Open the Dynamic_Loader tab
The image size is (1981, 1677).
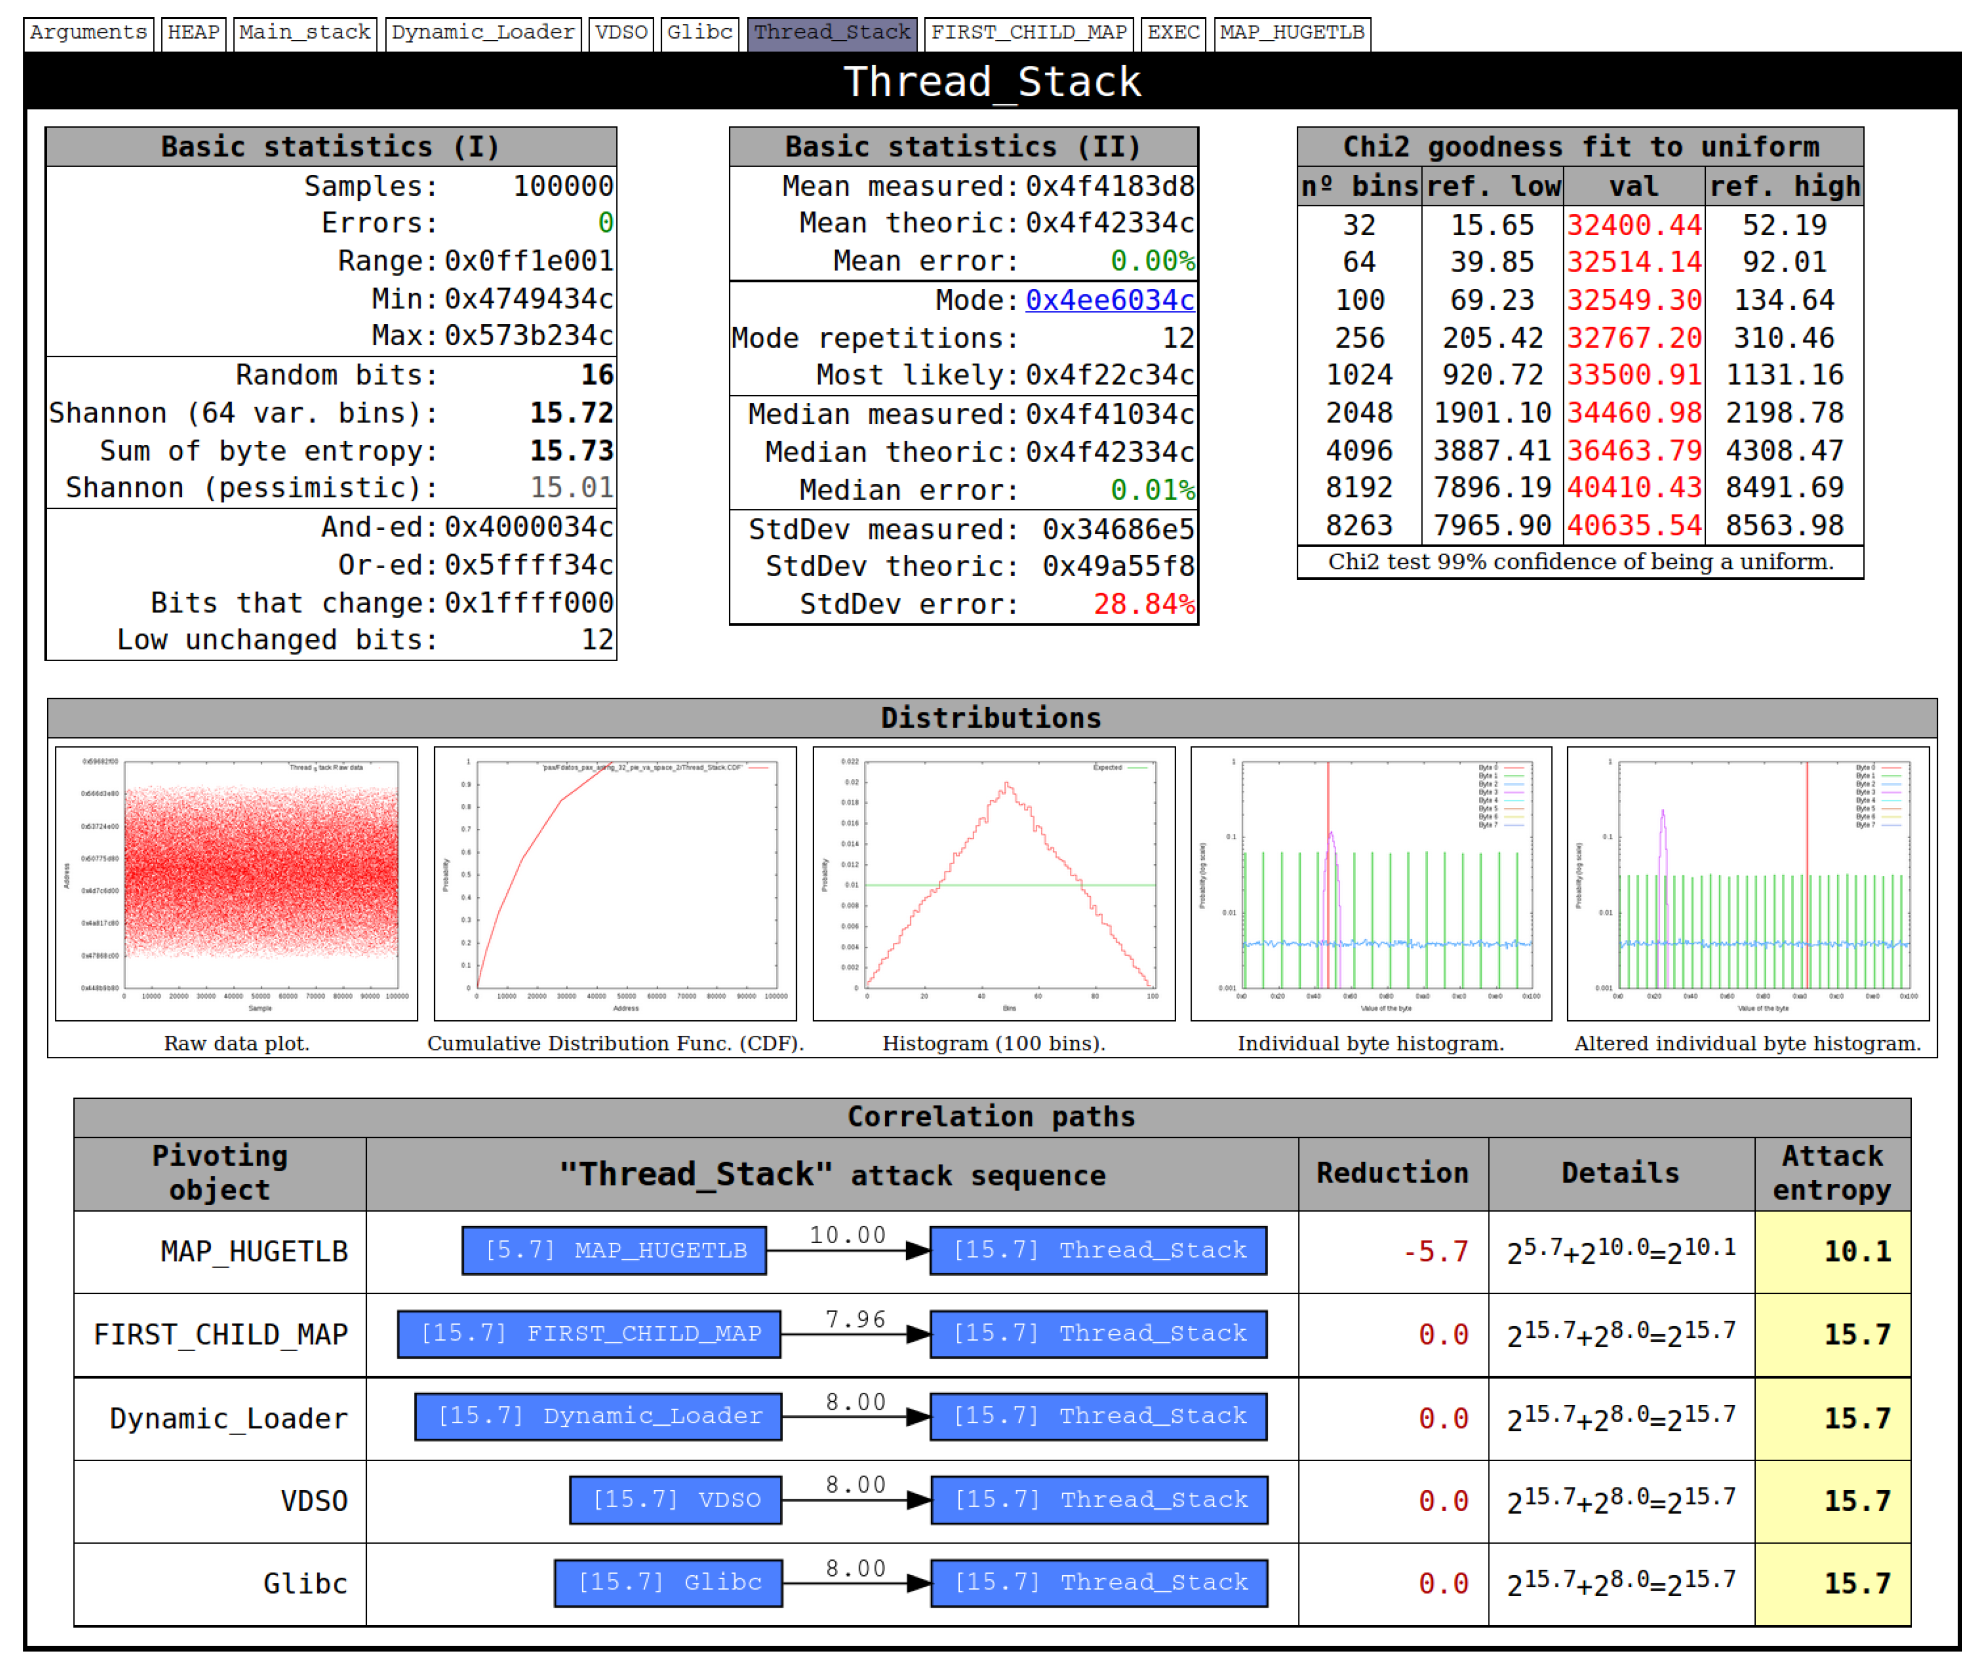[483, 33]
